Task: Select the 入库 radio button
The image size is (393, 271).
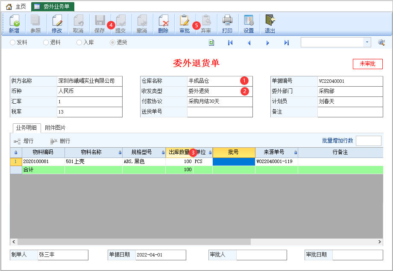Action: pyautogui.click(x=79, y=43)
